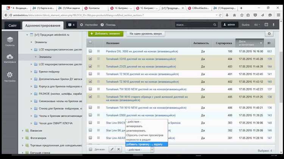Open row menu for Pandora DXL 3000
The image size is (284, 159).
pyautogui.click(x=98, y=51)
